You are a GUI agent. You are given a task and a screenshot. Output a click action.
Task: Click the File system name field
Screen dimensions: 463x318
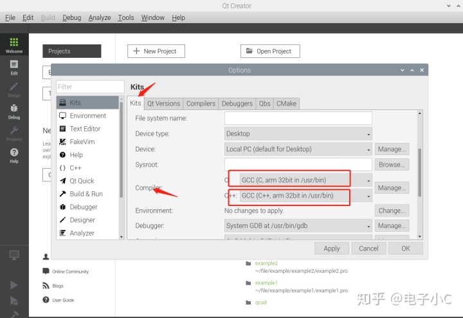(298, 118)
